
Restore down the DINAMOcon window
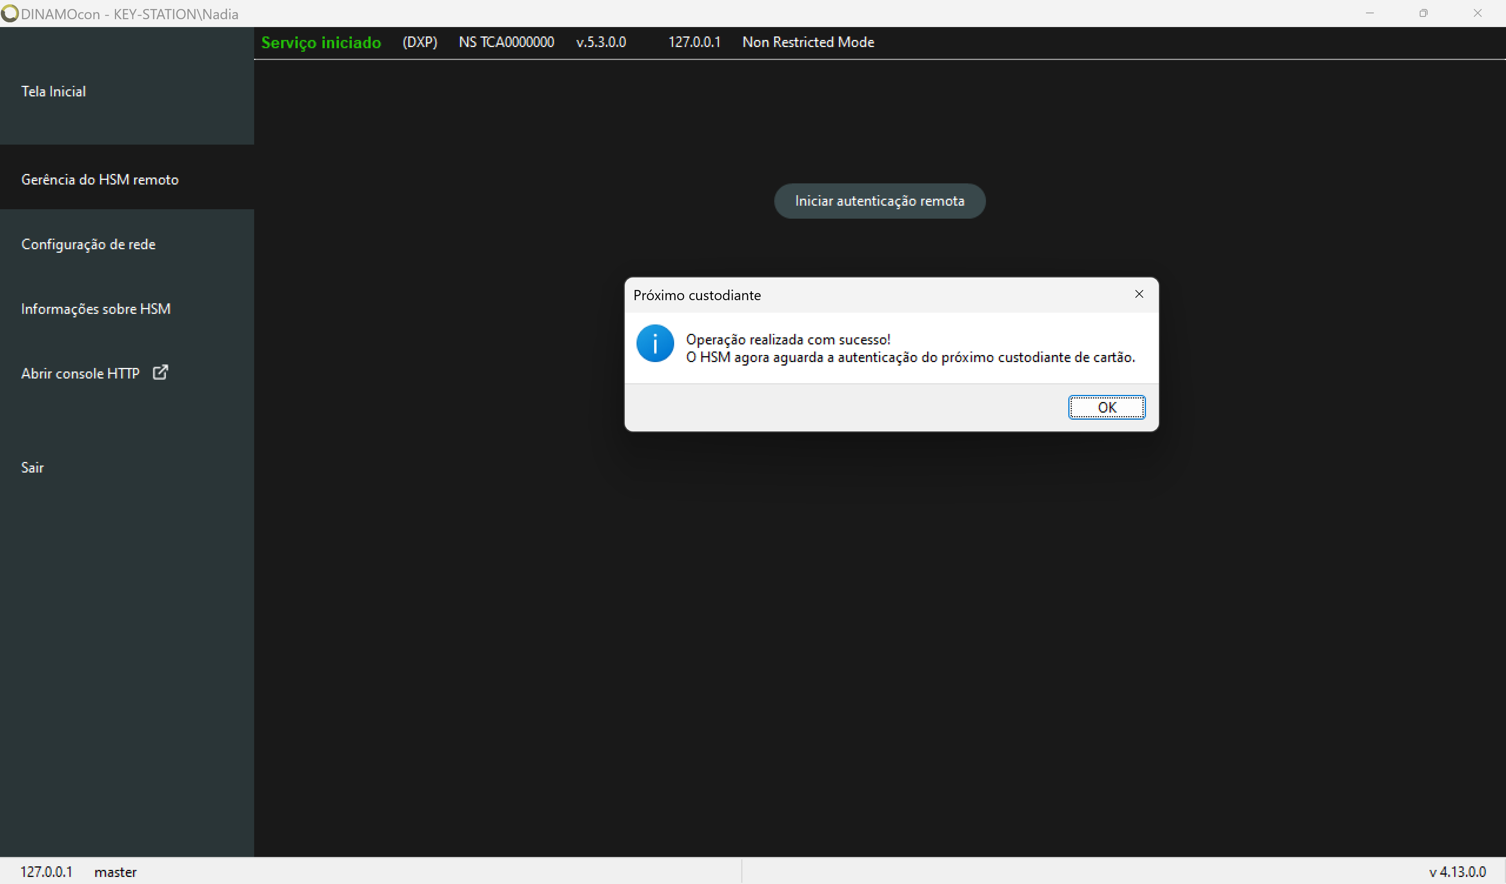point(1424,13)
